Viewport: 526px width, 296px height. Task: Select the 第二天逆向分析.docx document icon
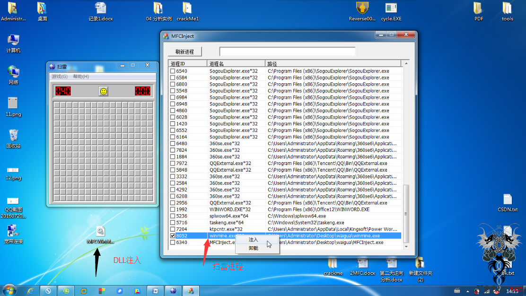[391, 270]
